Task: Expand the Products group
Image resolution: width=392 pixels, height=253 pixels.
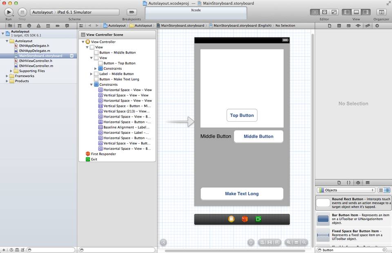Action: tap(7, 81)
